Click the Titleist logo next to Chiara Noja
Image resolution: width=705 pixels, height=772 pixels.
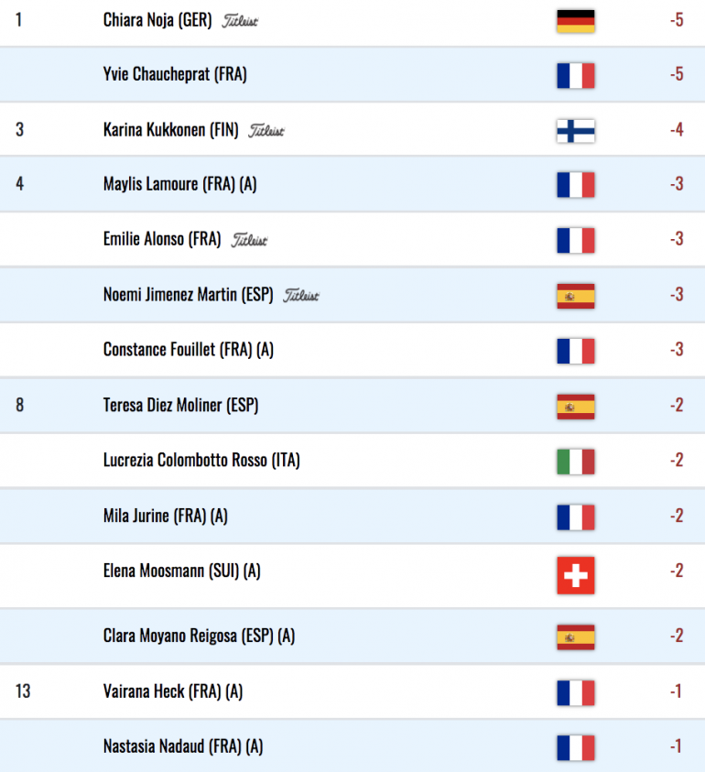[x=240, y=21]
